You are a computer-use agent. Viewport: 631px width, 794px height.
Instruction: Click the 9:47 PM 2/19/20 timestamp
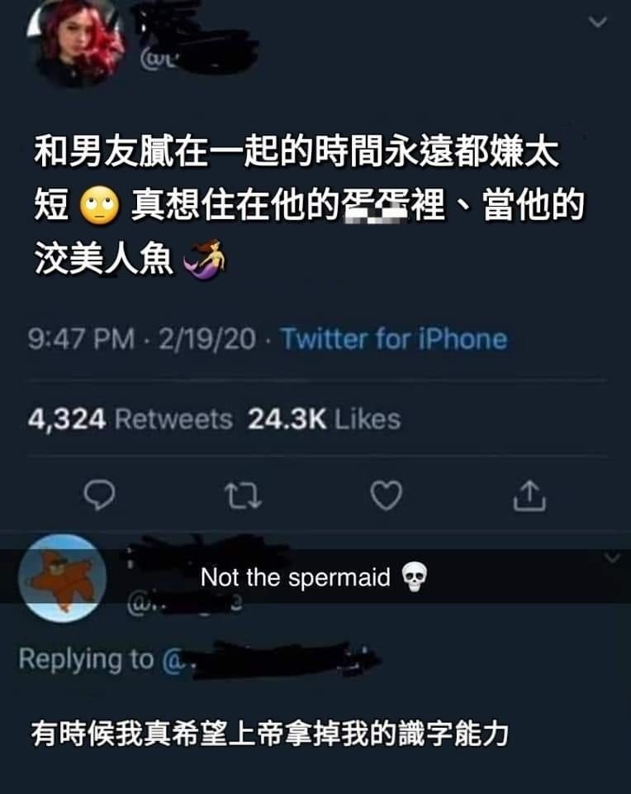141,339
